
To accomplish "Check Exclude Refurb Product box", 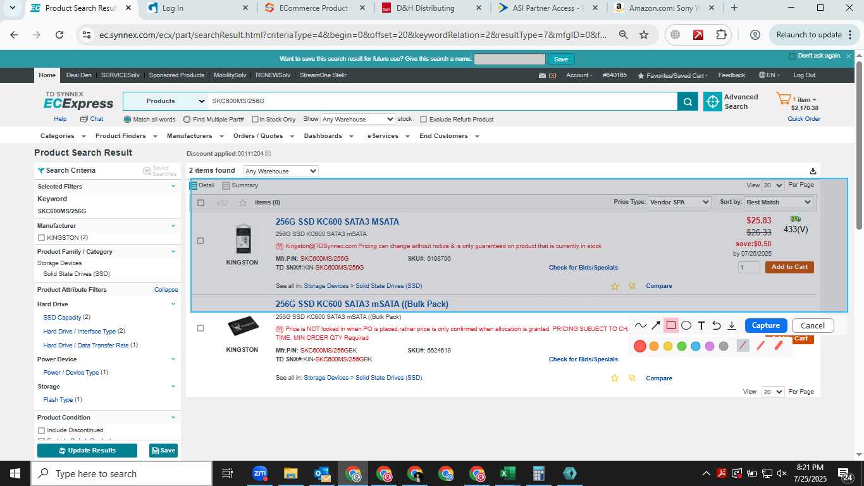I will click(x=423, y=119).
